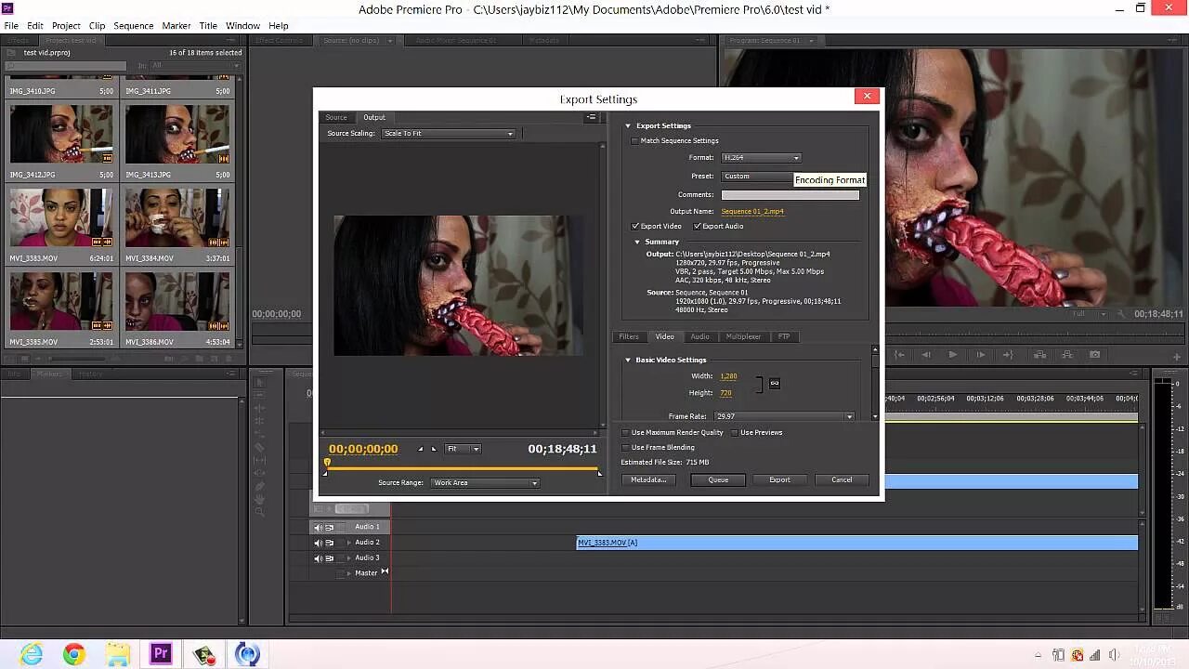Click the Metadata... button
This screenshot has width=1189, height=669.
pos(649,480)
